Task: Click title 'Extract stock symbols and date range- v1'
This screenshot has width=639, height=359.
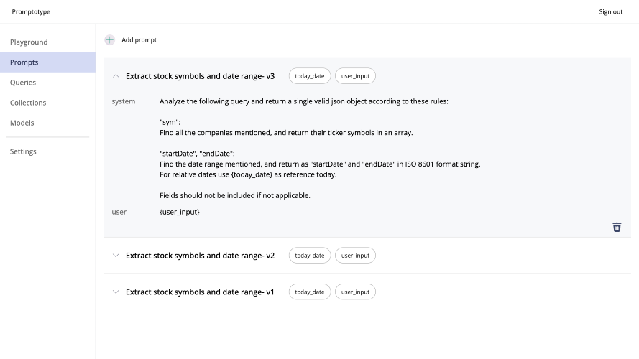Action: click(x=200, y=292)
